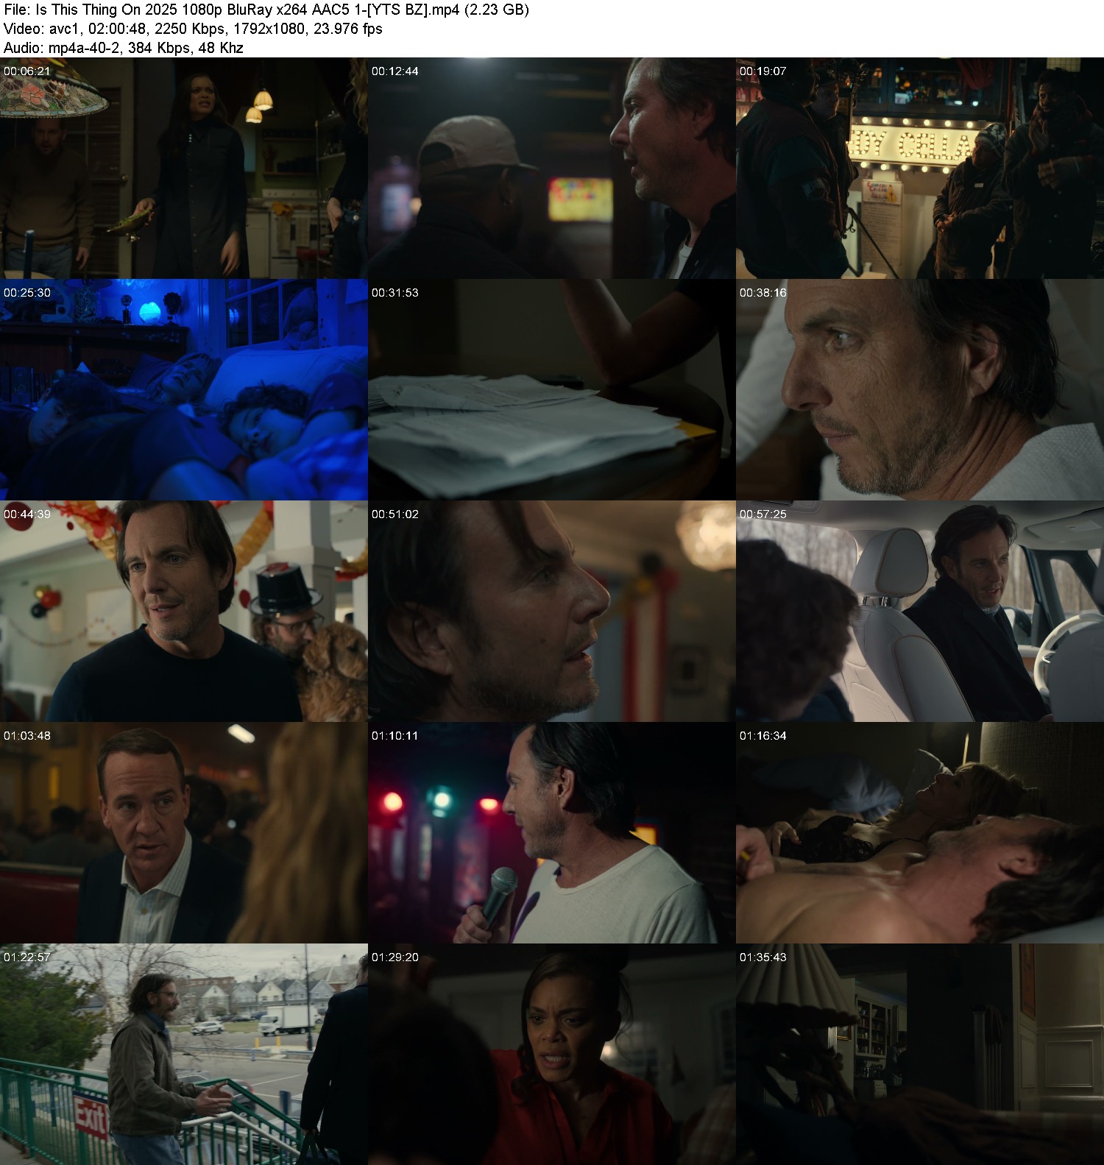Click the Video info line with avc1
Screen dimensions: 1104x1165
point(193,29)
